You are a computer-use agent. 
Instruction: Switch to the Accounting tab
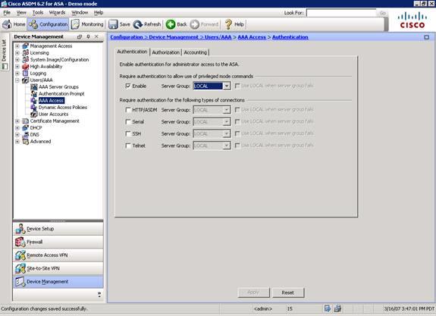click(x=196, y=52)
